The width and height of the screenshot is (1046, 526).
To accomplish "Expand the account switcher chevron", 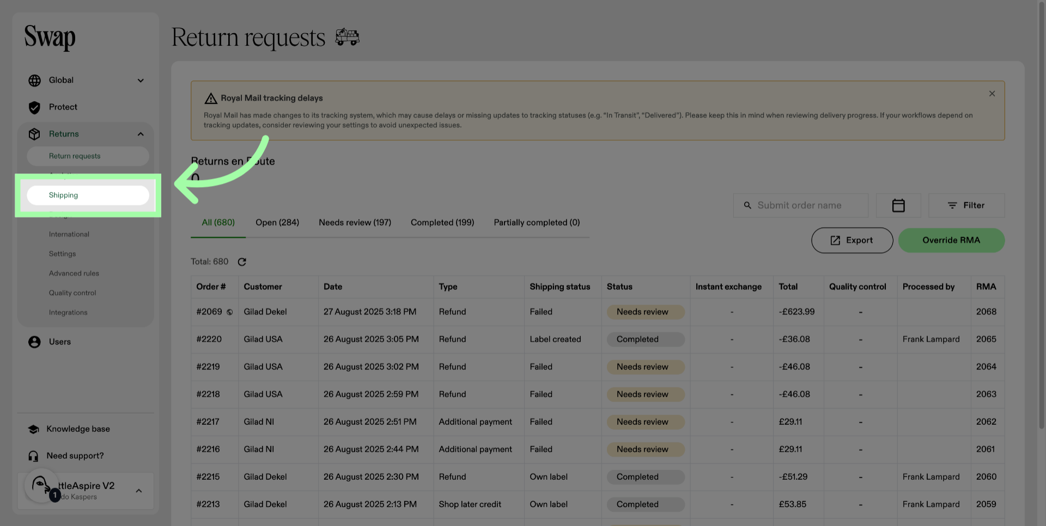I will tap(139, 491).
